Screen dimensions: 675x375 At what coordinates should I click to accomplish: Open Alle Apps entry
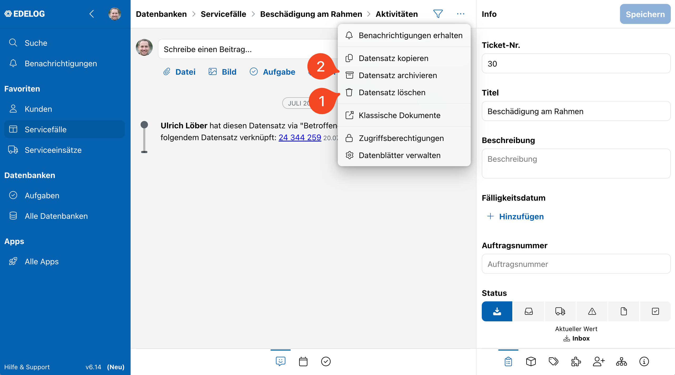[x=64, y=261]
